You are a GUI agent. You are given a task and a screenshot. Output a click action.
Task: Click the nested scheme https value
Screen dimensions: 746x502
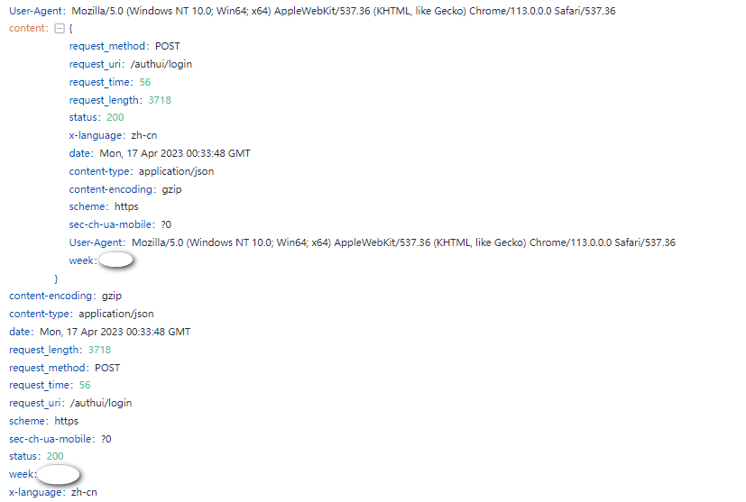click(x=126, y=206)
